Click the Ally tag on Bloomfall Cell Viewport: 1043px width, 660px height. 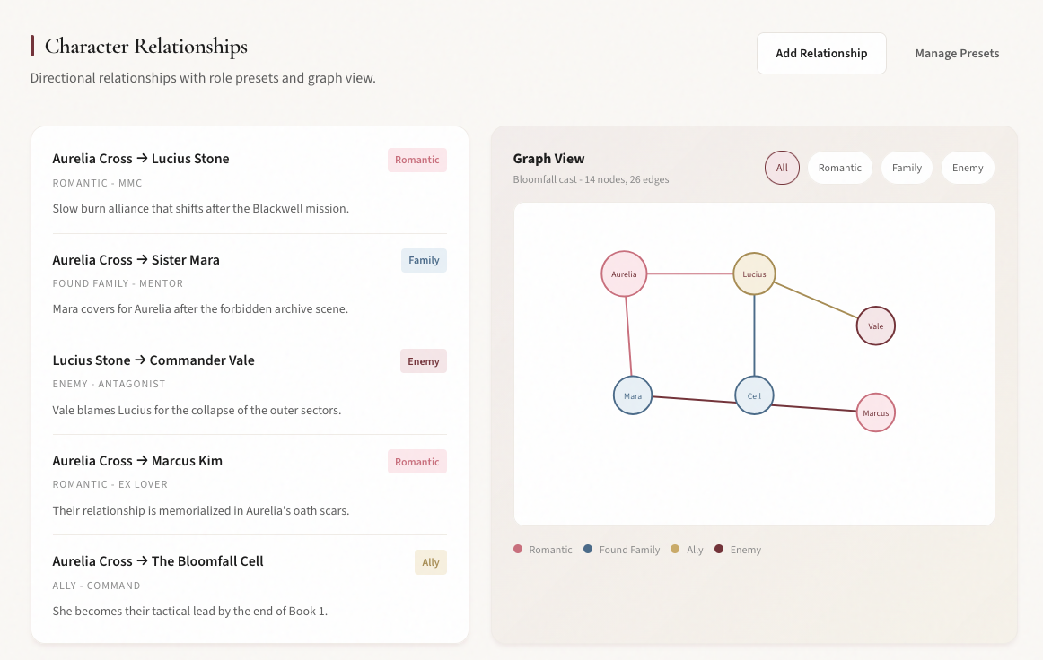coord(431,562)
